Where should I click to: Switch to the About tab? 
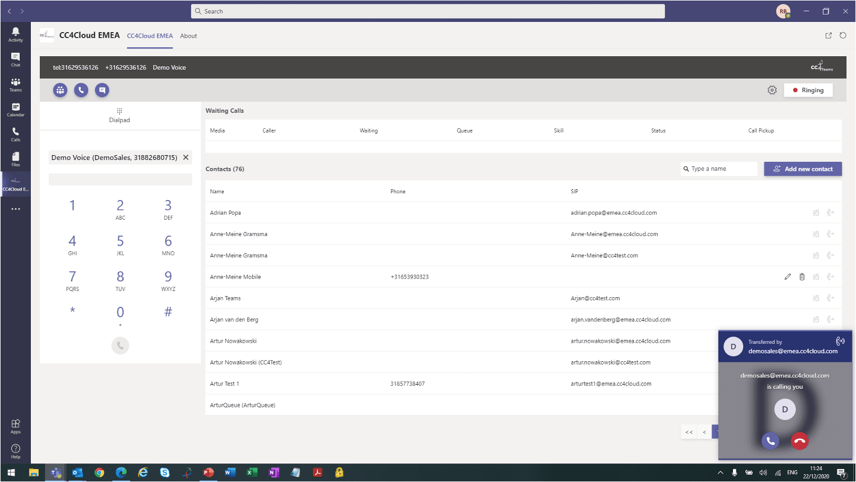pos(188,36)
